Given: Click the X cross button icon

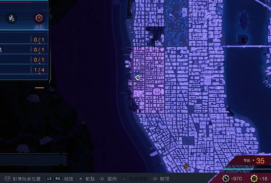Looking at the screenshot, I should 81,179.
